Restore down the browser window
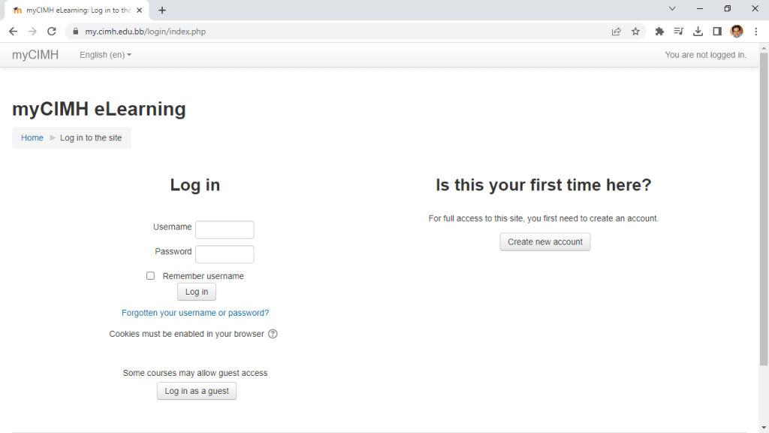Screen dimensions: 769x433 727,8
